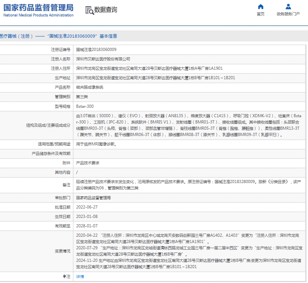Click the 备注 remarks text
The image size is (308, 283).
pyautogui.click(x=189, y=185)
